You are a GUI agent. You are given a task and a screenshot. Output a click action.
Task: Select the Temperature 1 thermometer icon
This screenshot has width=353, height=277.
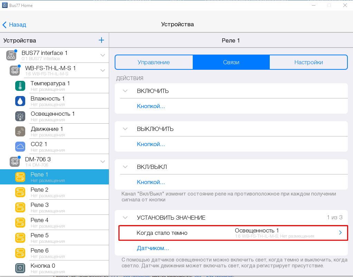tap(20, 86)
